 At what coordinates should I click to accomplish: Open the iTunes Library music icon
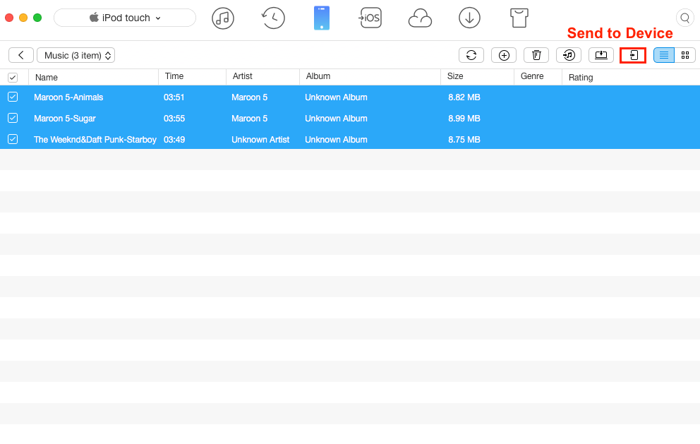coord(223,18)
